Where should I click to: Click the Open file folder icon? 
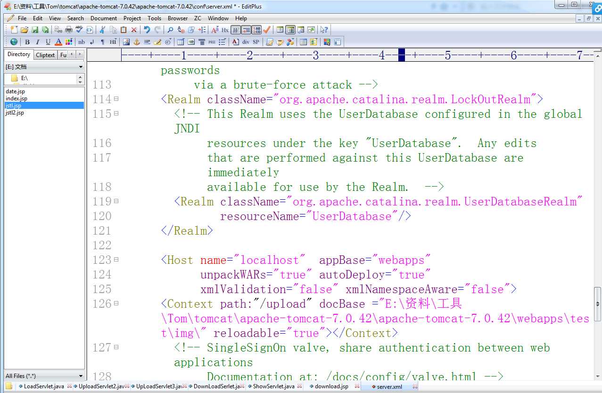25,30
